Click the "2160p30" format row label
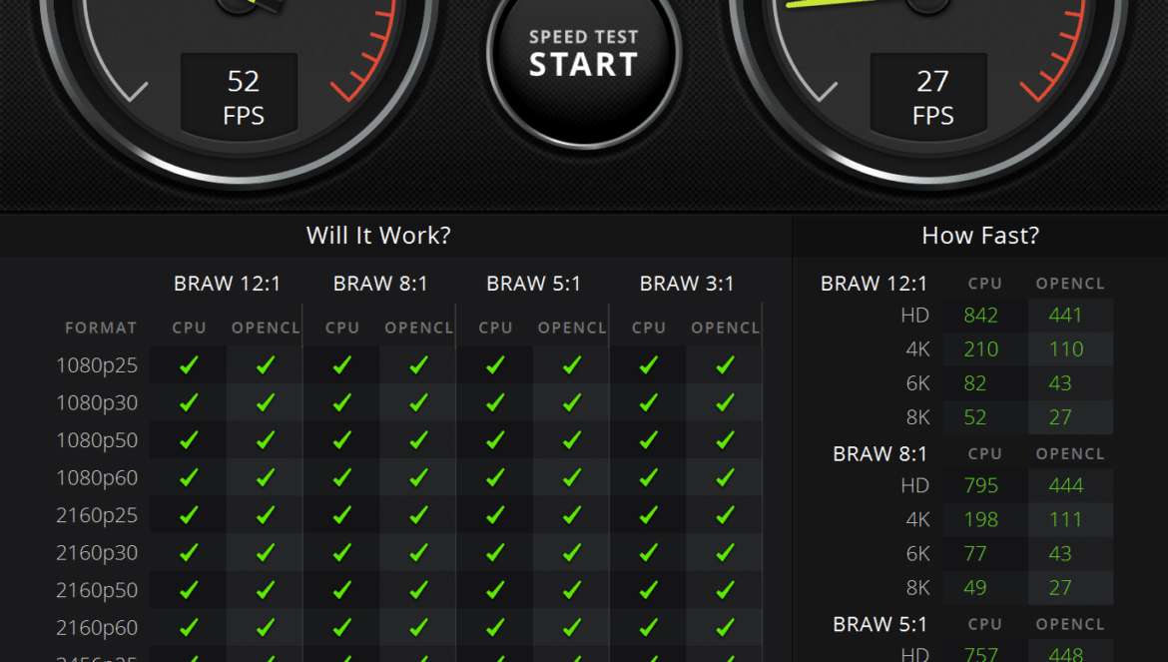Screen dimensions: 1168x662 (97, 552)
